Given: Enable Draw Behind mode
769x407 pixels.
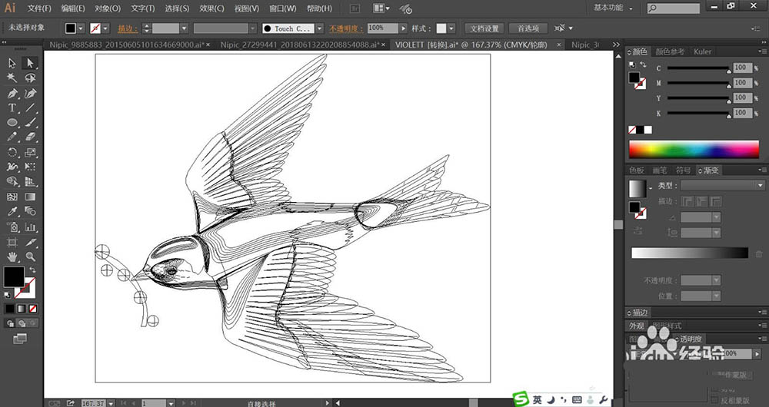Looking at the screenshot, I should [22, 323].
